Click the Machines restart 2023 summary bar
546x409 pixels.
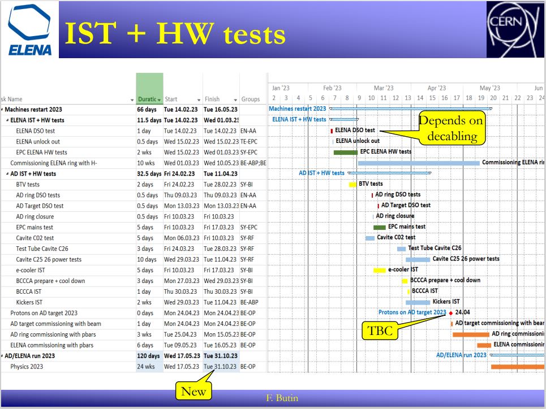411,109
